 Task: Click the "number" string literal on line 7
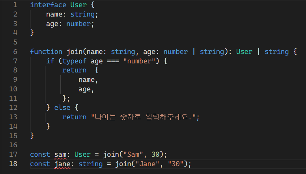[x=139, y=61]
